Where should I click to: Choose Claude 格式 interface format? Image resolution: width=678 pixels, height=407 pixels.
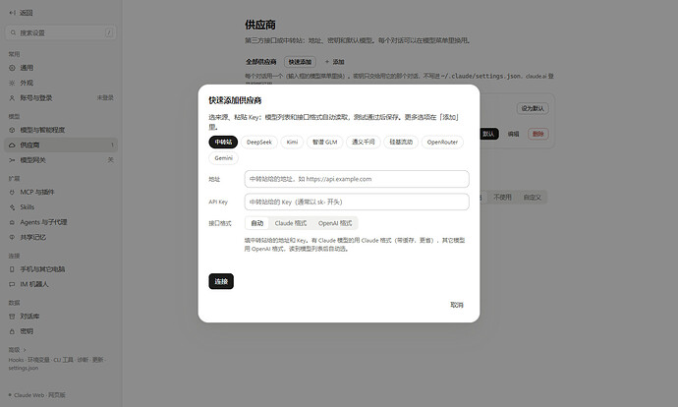[291, 223]
